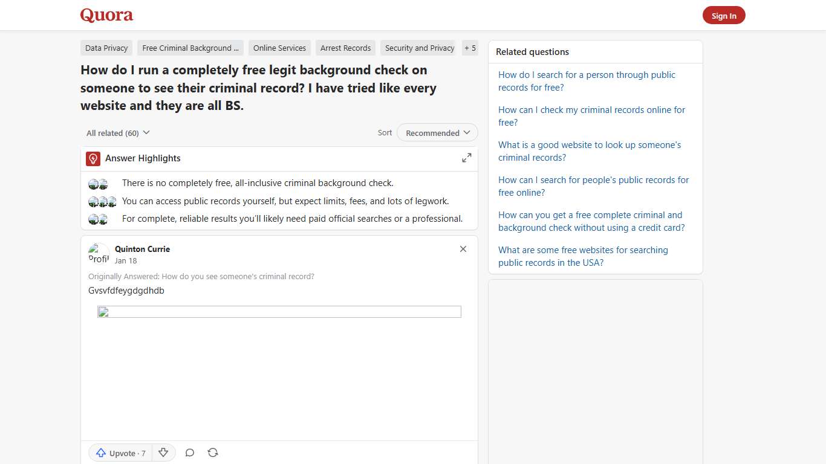Show five more topic tags via +5
826x464 pixels.
[470, 48]
